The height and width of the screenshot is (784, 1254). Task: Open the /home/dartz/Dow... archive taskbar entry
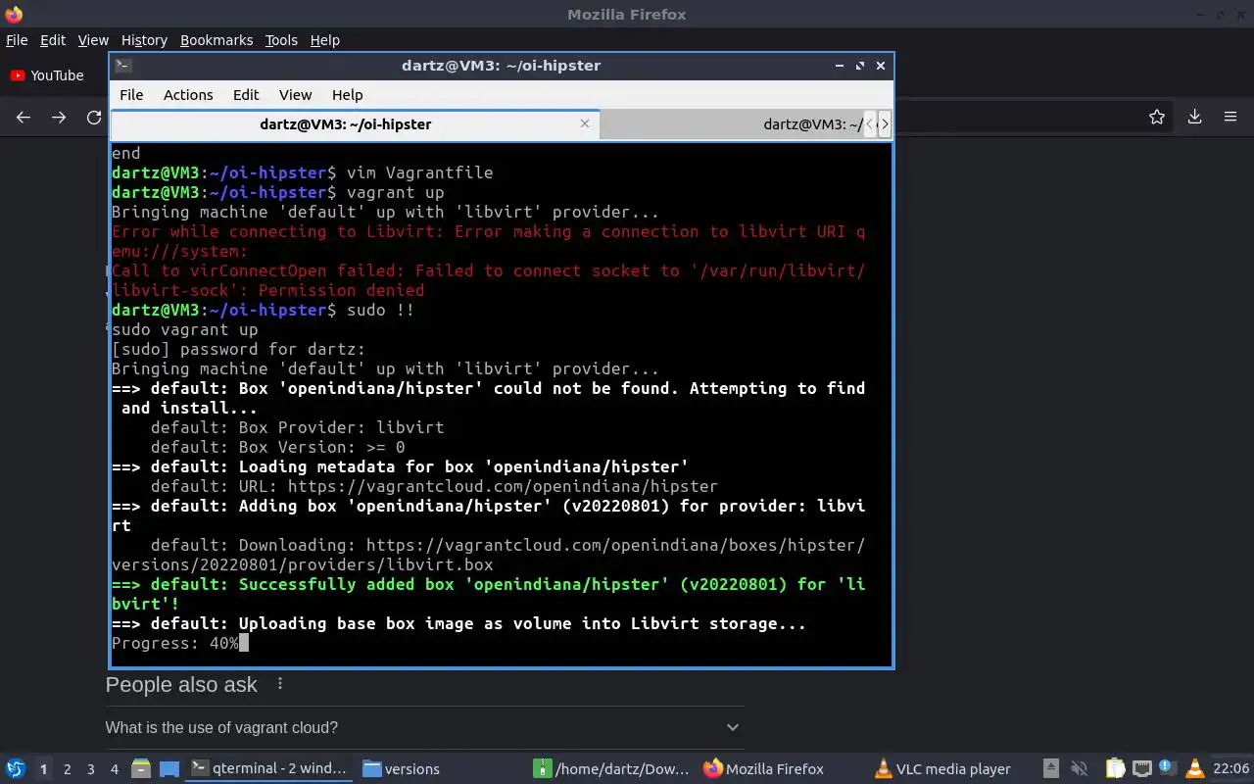tap(612, 768)
